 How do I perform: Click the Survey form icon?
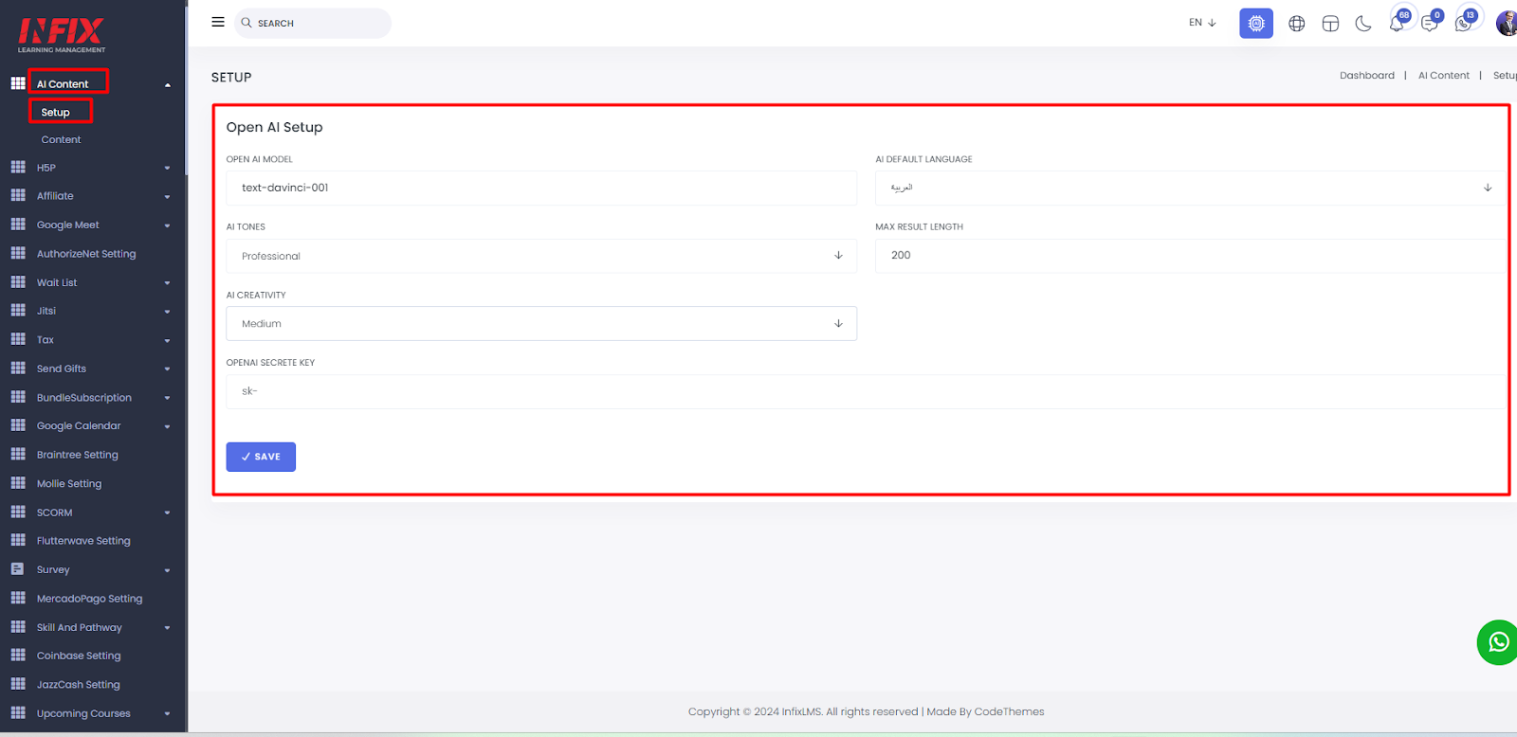(18, 569)
